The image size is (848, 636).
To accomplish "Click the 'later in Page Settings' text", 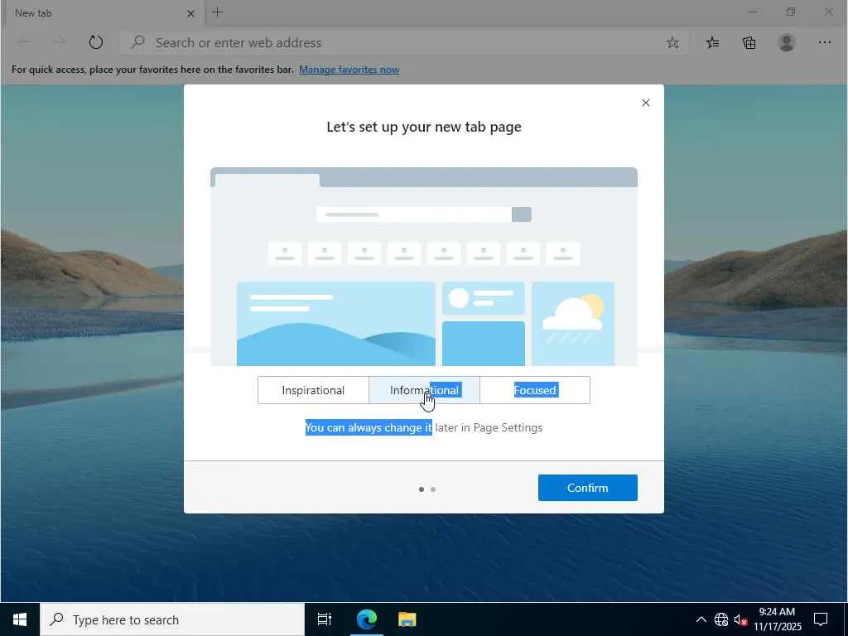I will (x=489, y=428).
